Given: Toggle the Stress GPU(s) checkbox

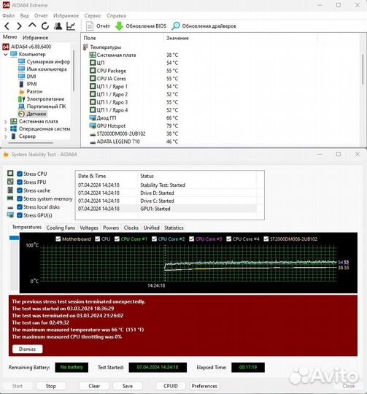Looking at the screenshot, I should pyautogui.click(x=20, y=215).
